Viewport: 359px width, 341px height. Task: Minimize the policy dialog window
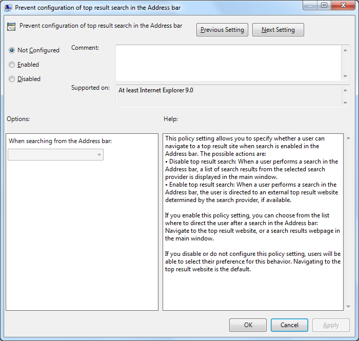click(310, 6)
